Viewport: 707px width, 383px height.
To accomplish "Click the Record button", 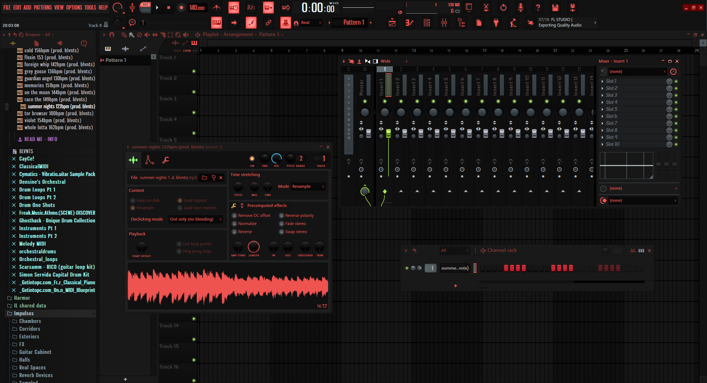I will [x=181, y=7].
